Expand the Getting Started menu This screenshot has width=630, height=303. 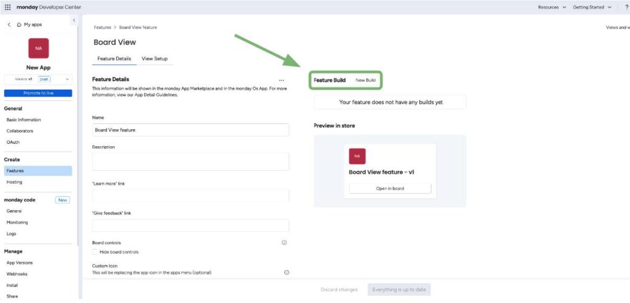(592, 7)
